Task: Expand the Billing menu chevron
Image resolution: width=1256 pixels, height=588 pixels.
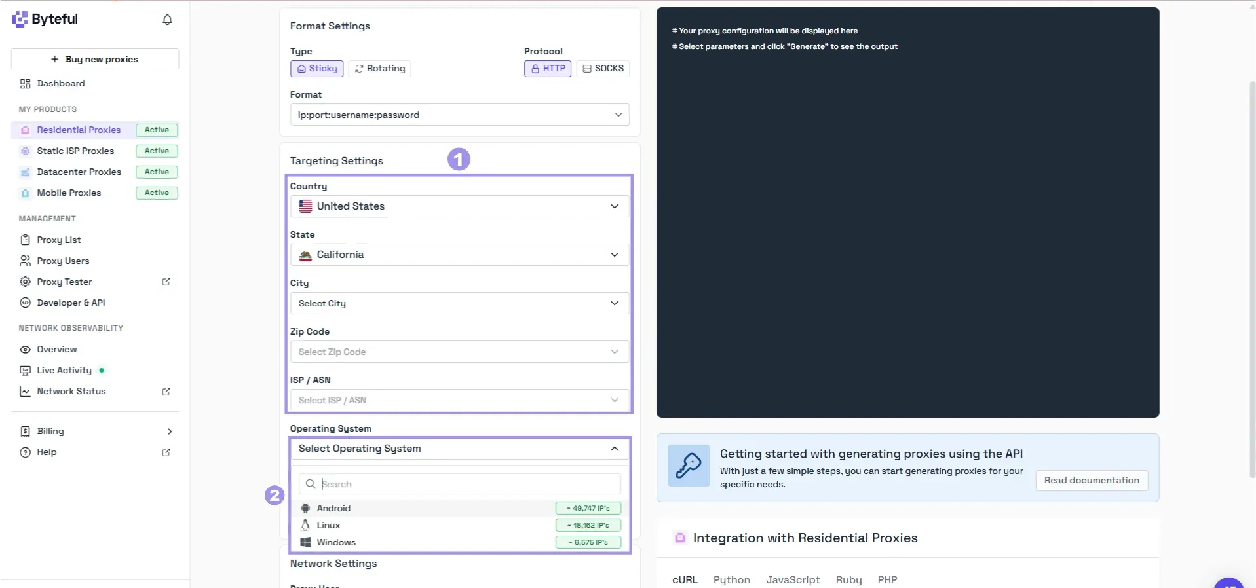Action: [x=170, y=432]
